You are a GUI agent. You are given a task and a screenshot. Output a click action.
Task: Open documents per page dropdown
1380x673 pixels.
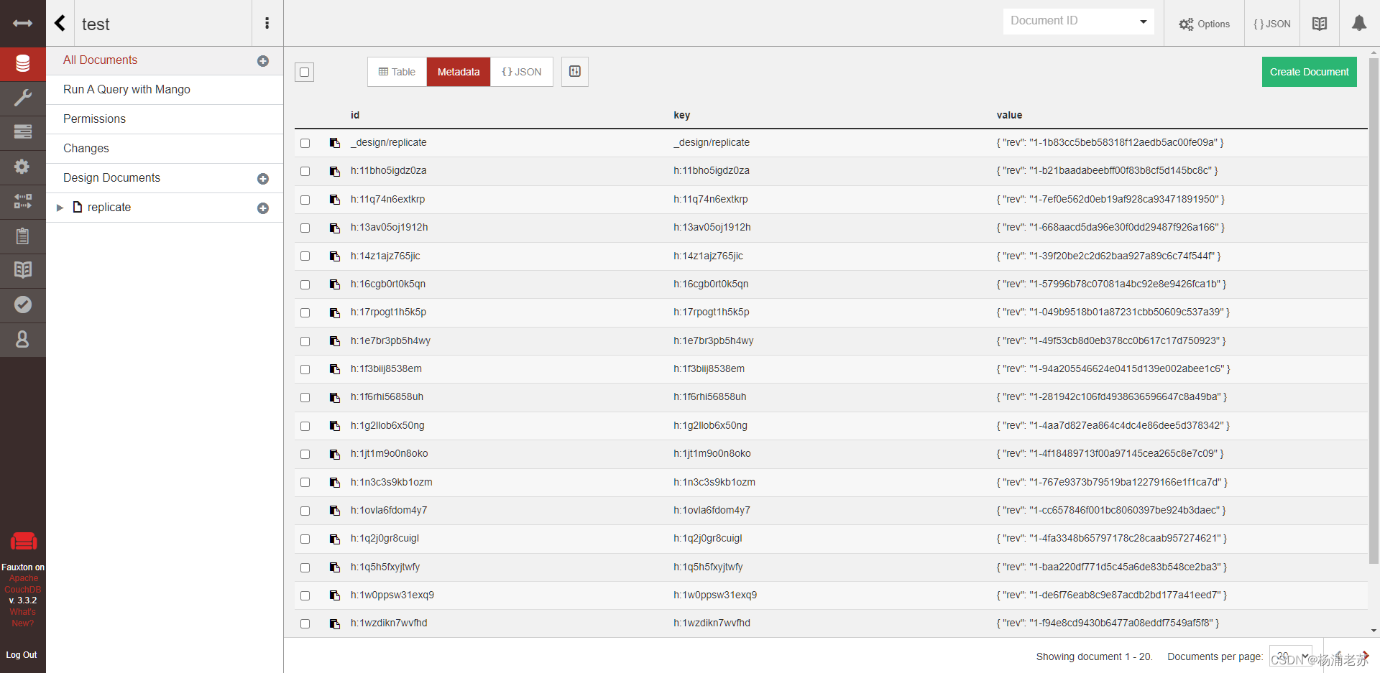click(1290, 656)
